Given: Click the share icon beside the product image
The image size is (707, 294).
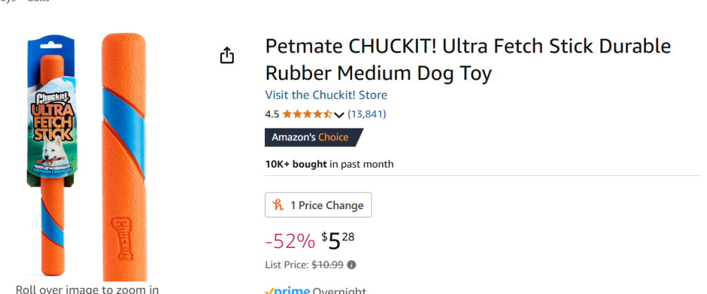Looking at the screenshot, I should (x=227, y=56).
